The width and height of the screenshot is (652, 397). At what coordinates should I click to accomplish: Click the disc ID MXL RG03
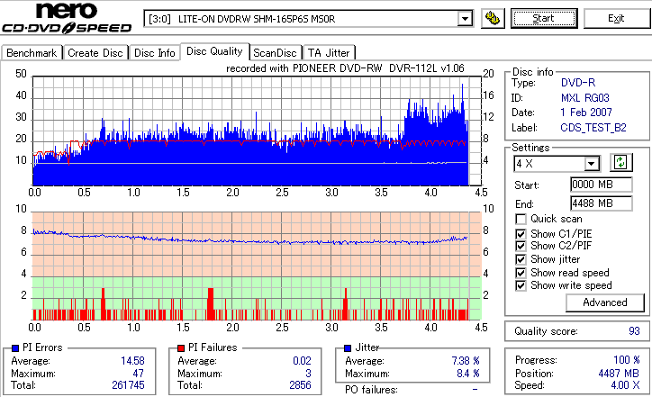[584, 98]
